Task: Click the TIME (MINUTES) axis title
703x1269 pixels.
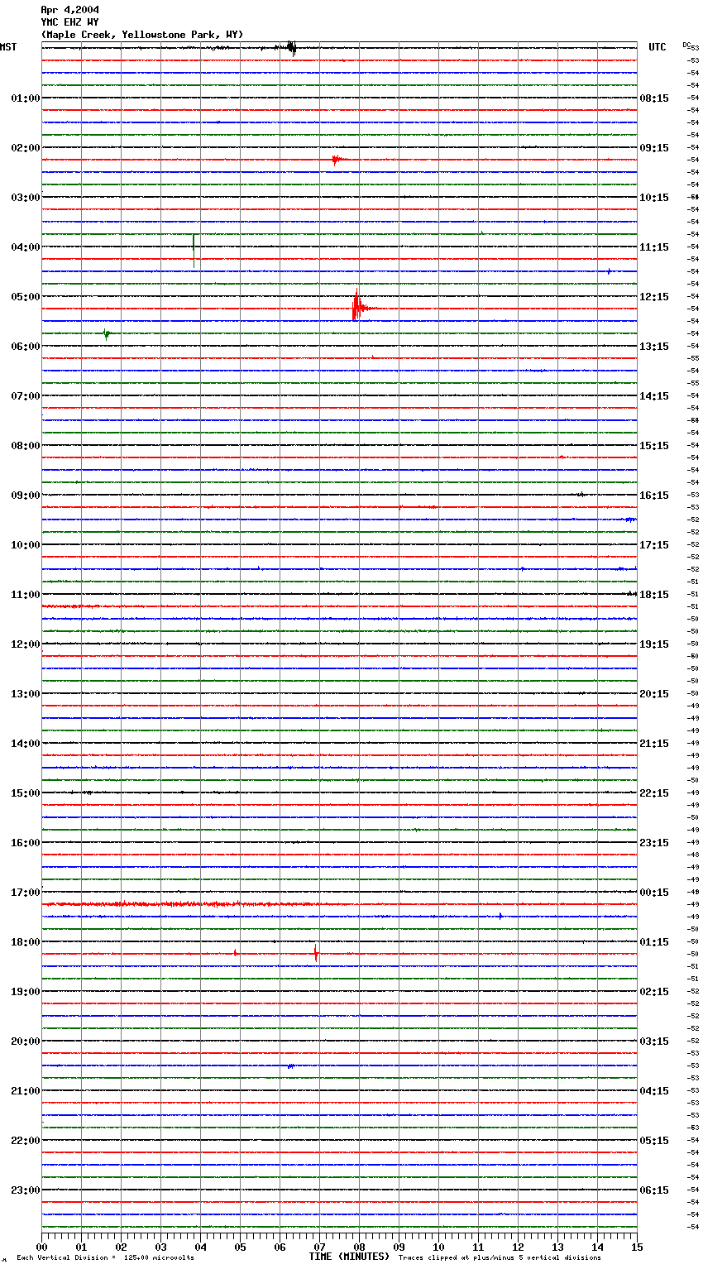Action: click(349, 1257)
